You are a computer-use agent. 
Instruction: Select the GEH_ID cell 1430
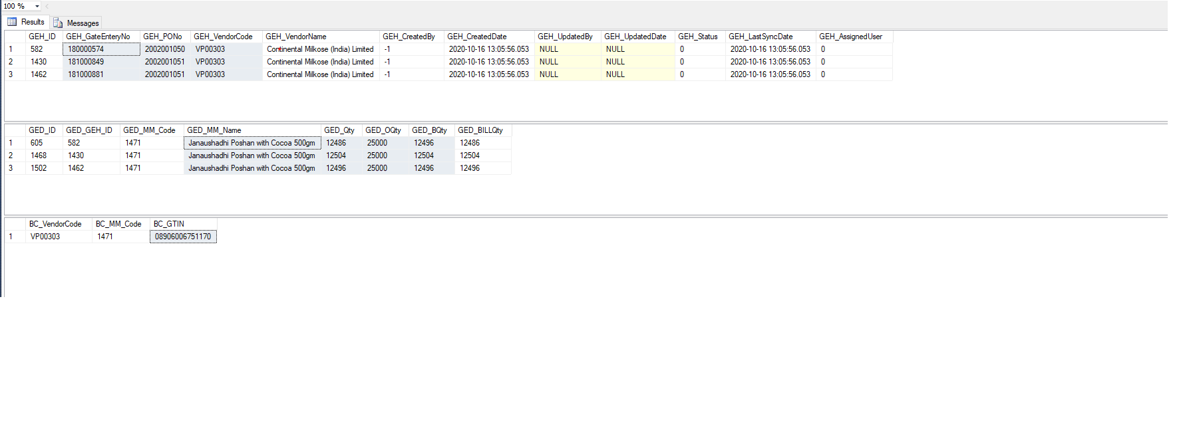coord(39,62)
